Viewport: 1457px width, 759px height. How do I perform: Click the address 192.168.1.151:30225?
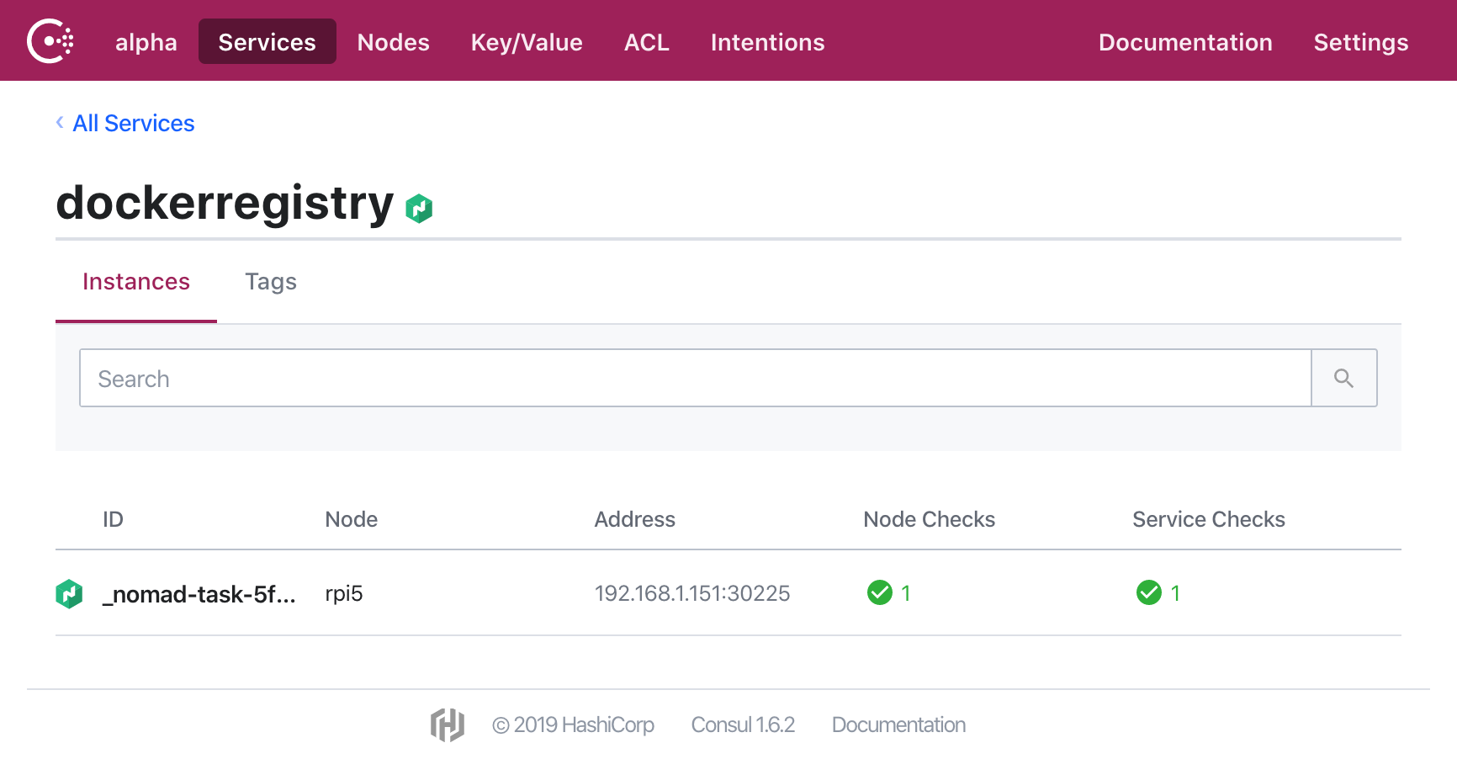coord(692,594)
